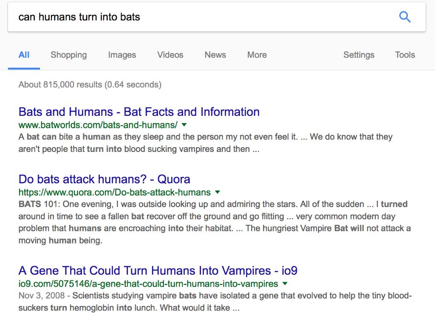Open the Videos tab
The height and width of the screenshot is (314, 435).
point(170,55)
